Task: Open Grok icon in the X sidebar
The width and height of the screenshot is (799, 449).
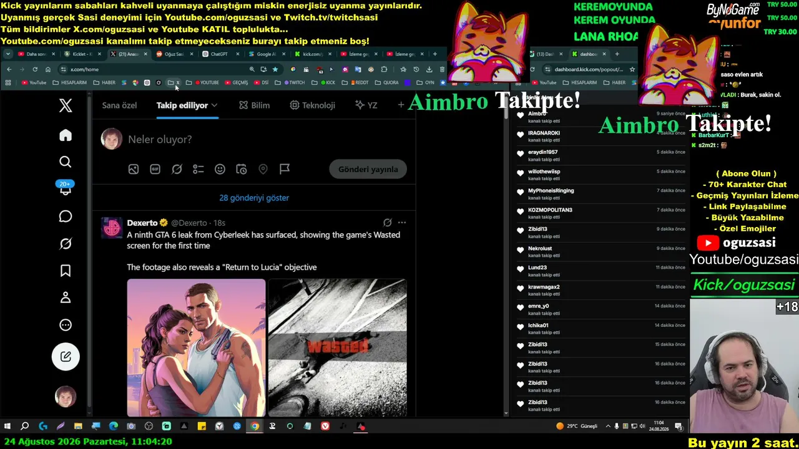Action: (x=66, y=243)
